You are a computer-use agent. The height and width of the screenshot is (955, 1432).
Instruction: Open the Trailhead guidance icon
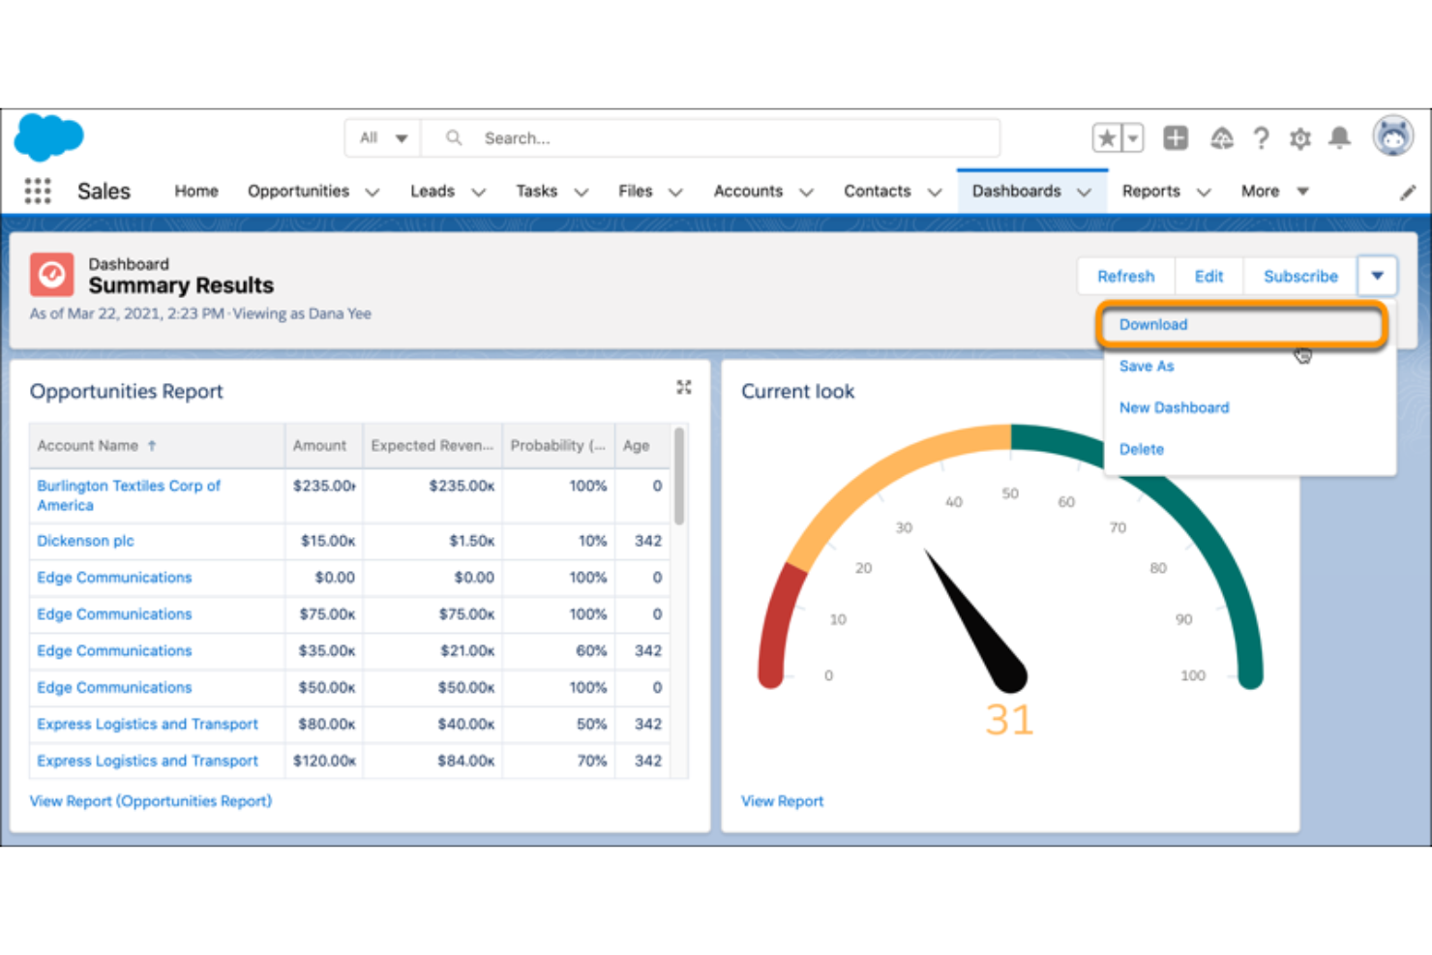tap(1222, 138)
